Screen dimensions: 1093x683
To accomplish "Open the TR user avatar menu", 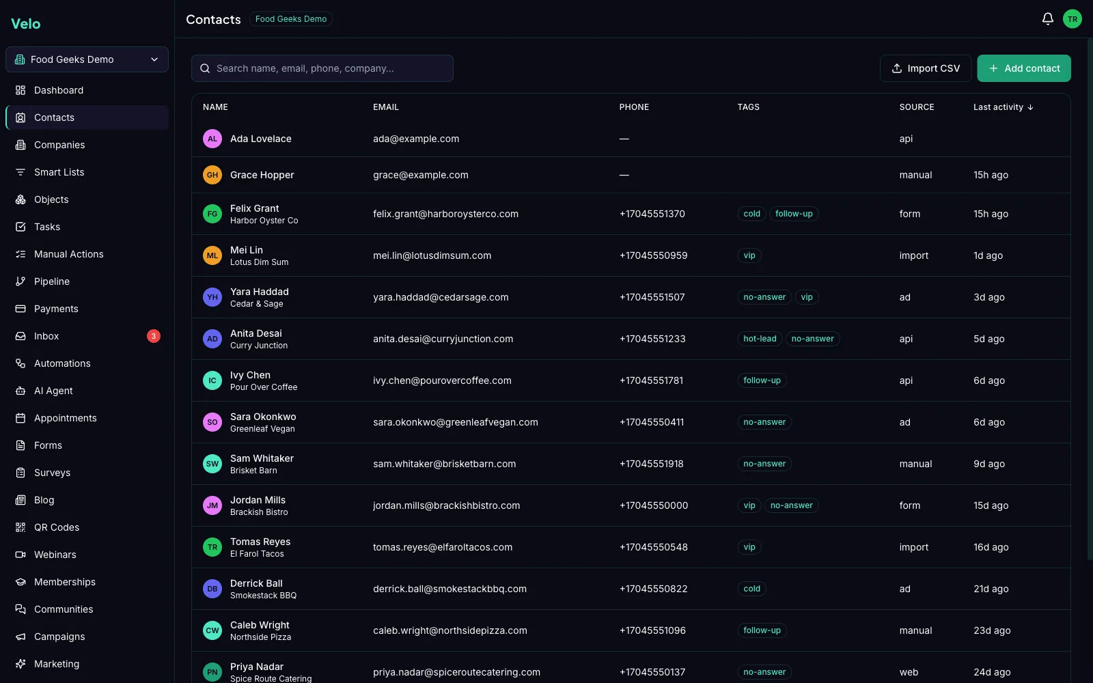I will click(1073, 19).
